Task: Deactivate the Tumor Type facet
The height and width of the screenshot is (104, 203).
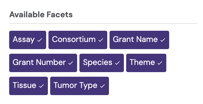Action: [x=79, y=86]
